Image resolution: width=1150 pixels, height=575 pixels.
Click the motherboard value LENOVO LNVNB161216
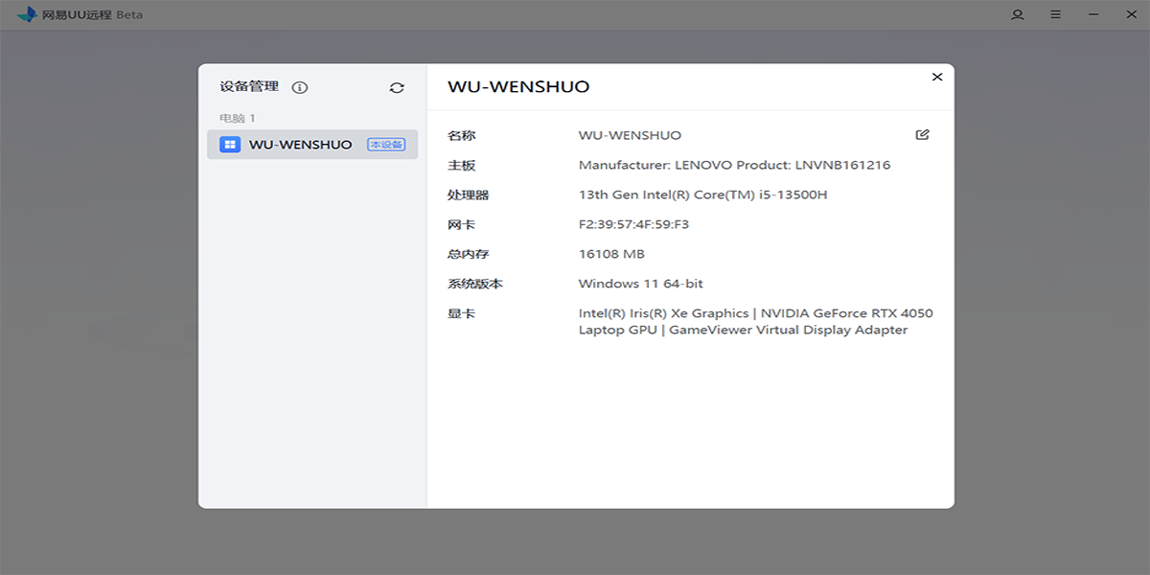(734, 165)
